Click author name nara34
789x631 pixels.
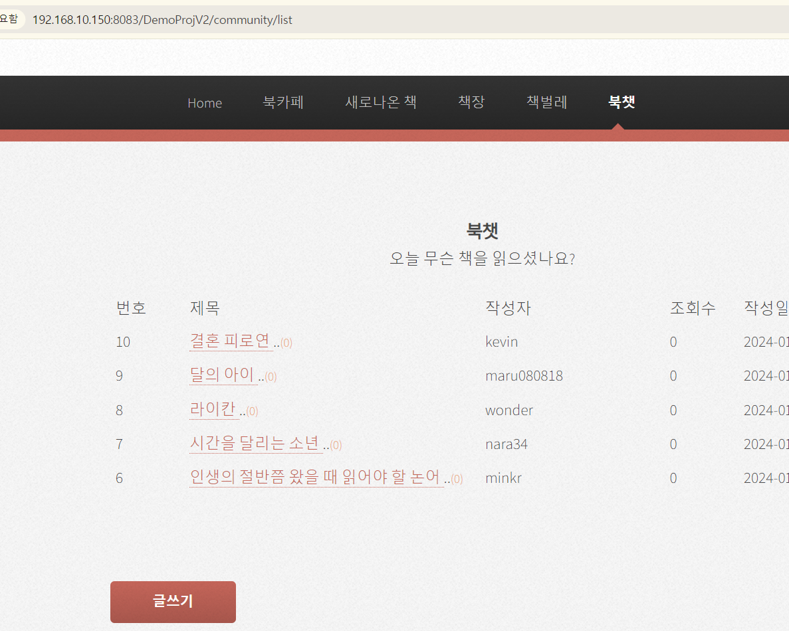507,444
